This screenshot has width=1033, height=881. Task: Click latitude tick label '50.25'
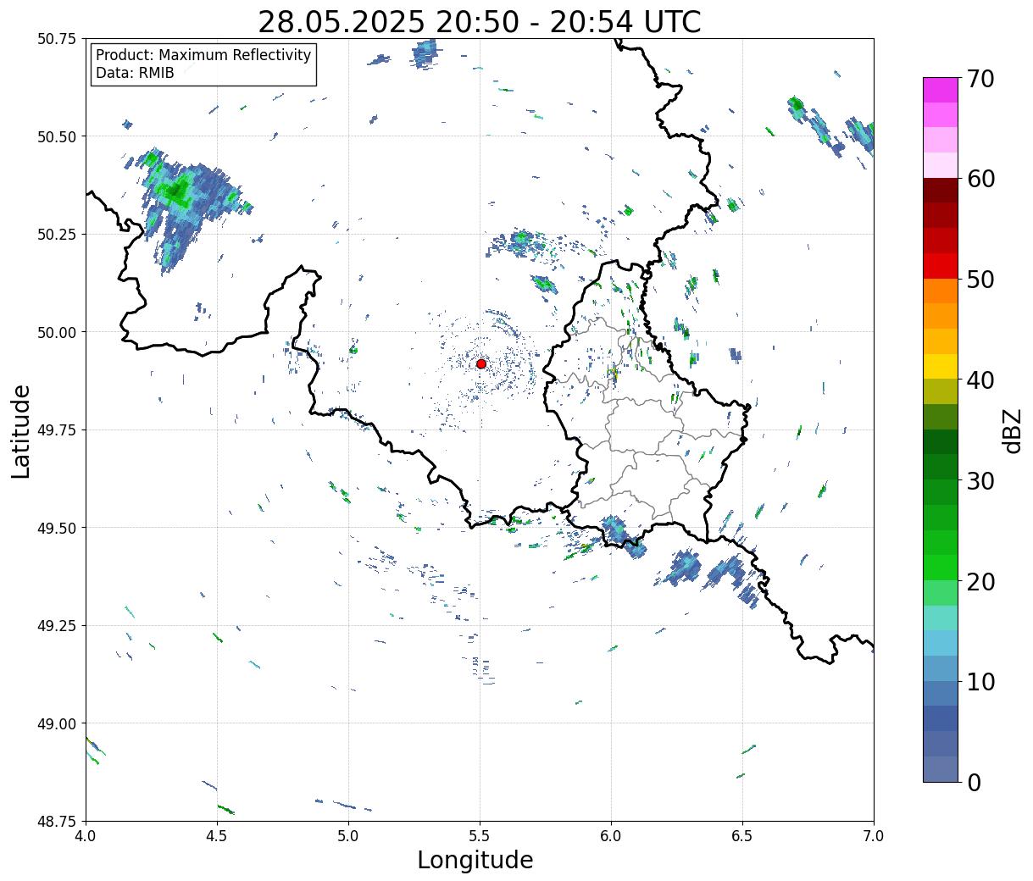(x=57, y=235)
